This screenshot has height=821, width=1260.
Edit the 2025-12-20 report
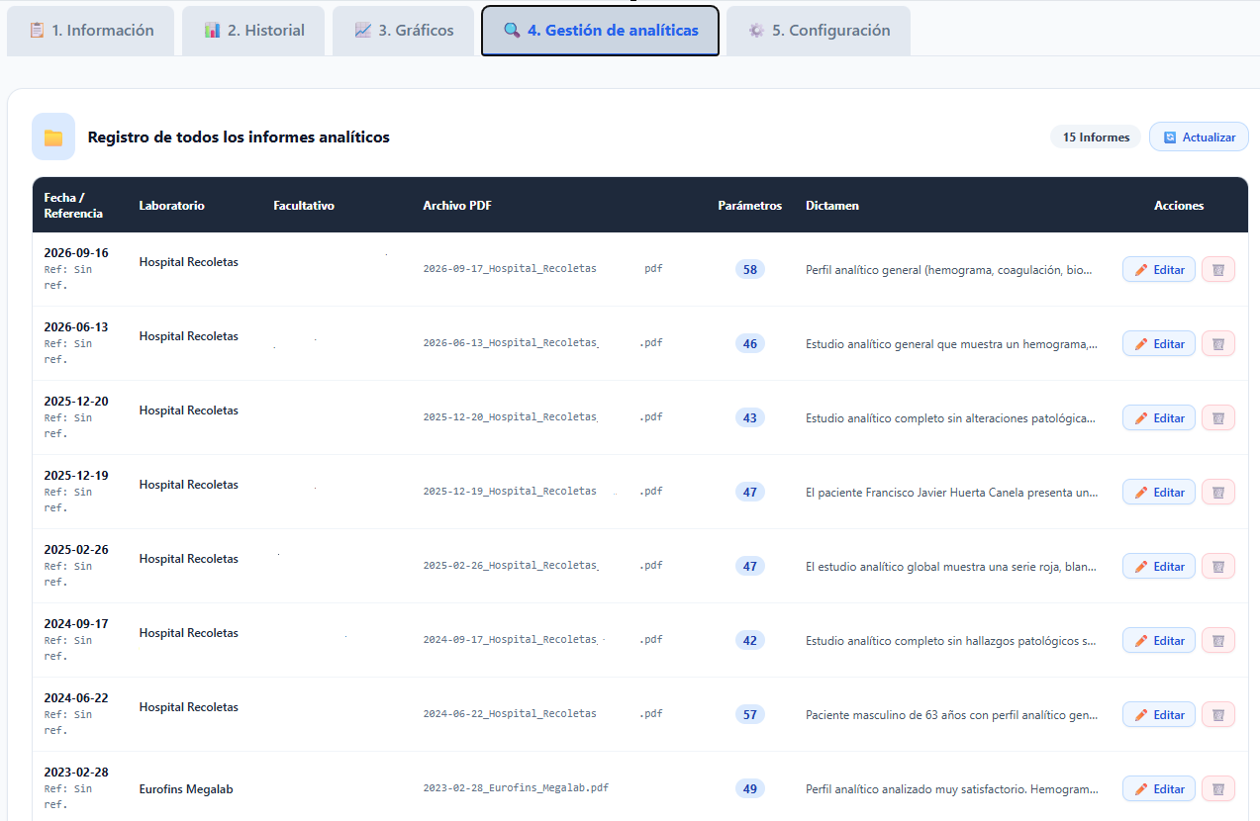(x=1159, y=418)
